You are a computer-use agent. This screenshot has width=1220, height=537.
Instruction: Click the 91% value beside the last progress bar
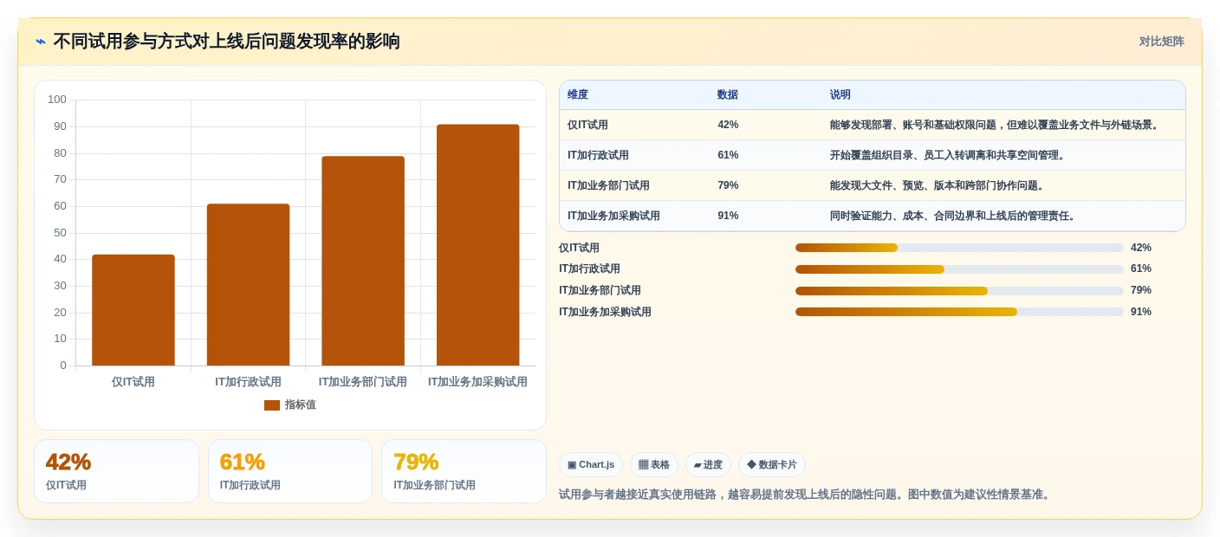click(1141, 312)
